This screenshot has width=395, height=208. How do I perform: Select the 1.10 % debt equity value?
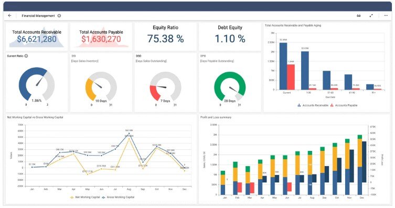click(x=230, y=39)
